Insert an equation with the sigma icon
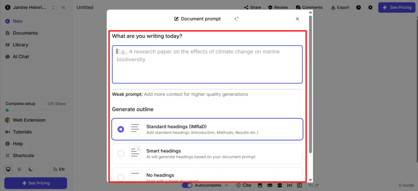The height and width of the screenshot is (191, 418). [x=299, y=185]
